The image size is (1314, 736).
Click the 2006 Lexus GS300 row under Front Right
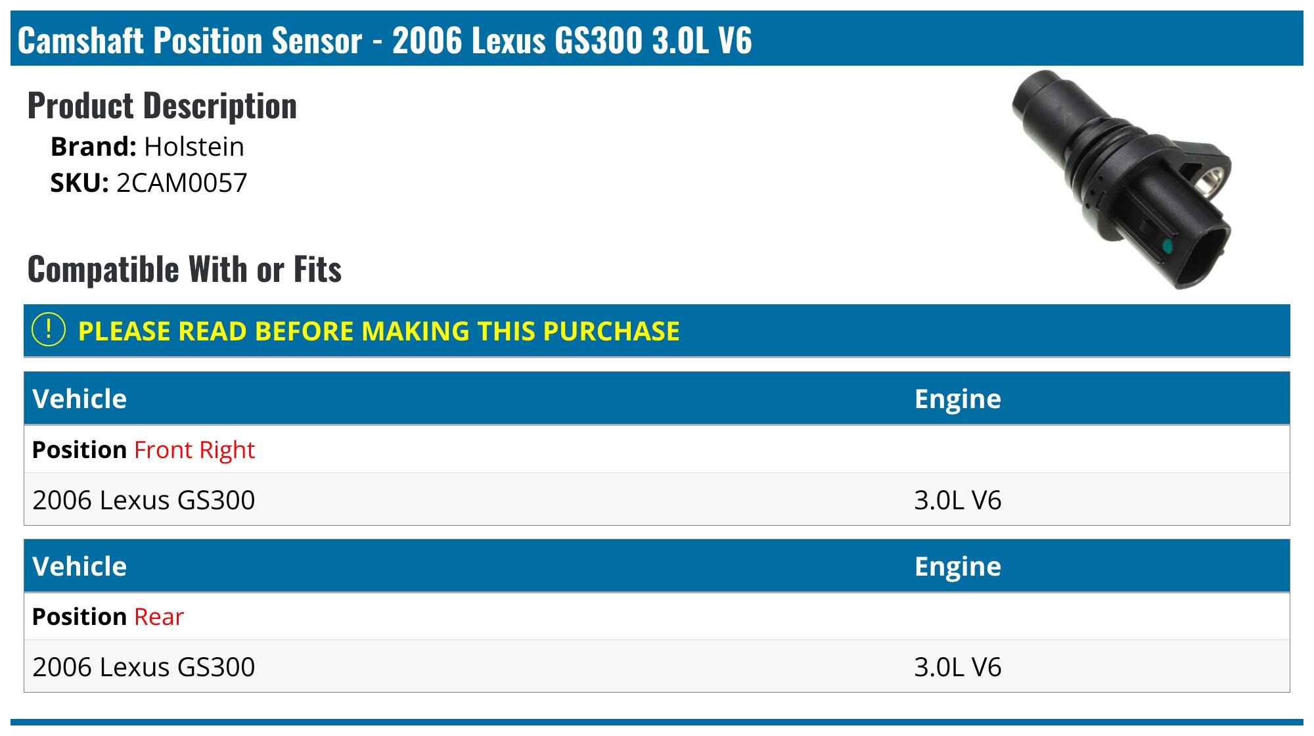click(x=144, y=500)
